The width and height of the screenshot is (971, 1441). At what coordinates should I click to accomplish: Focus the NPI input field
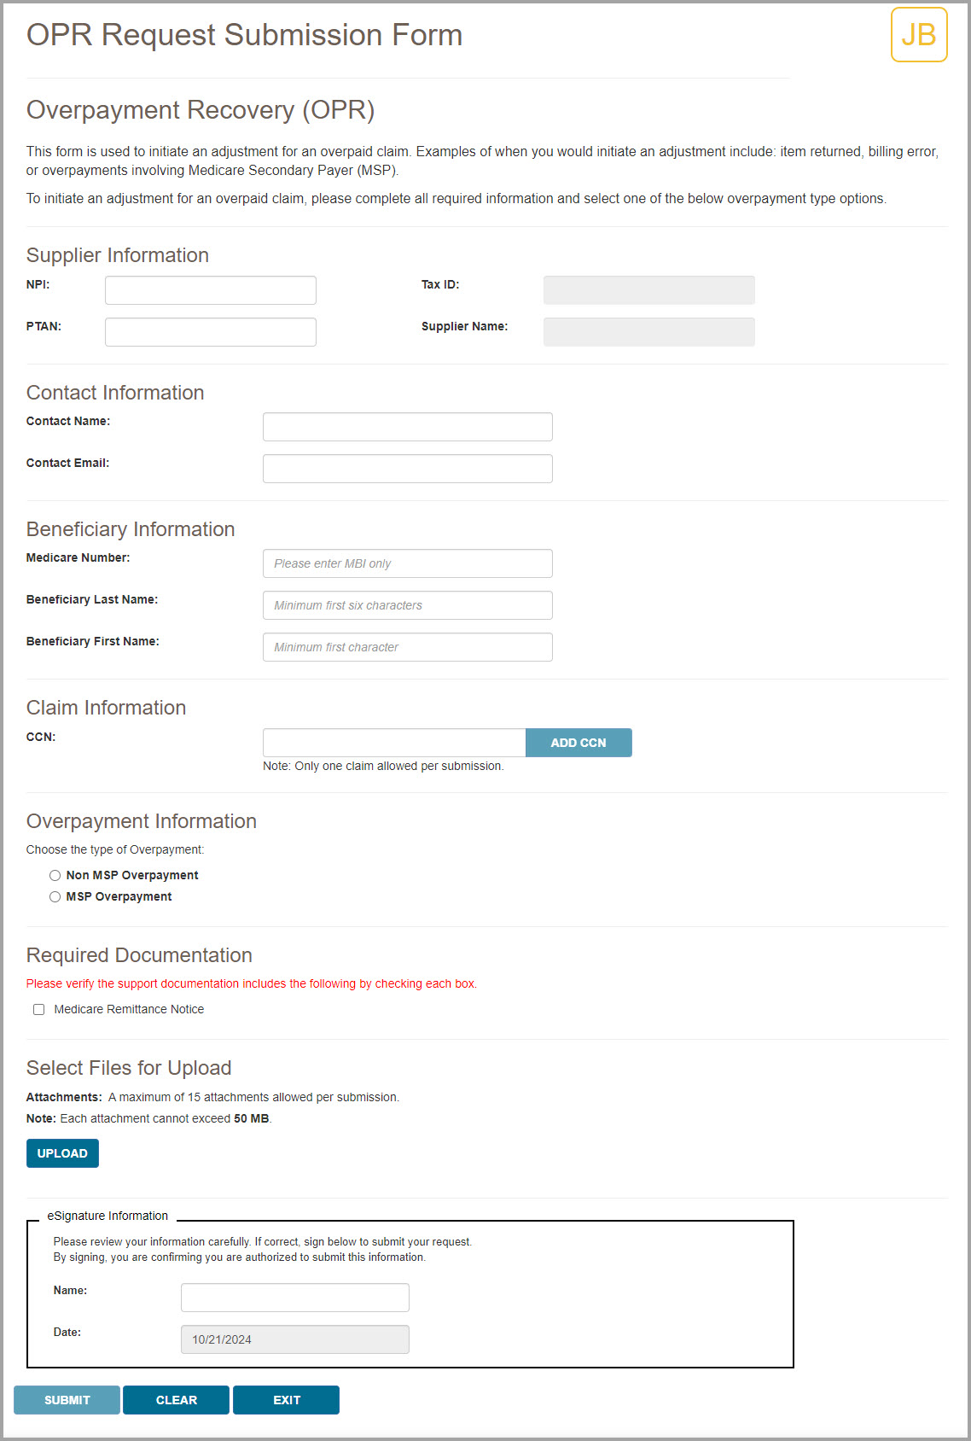point(211,290)
